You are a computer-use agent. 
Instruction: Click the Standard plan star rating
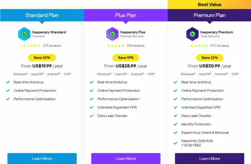click(32, 46)
